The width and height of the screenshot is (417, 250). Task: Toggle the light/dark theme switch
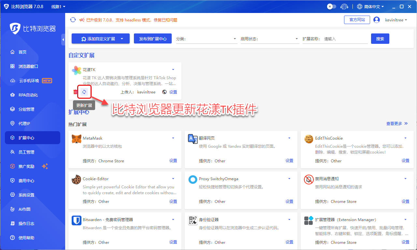[331, 6]
